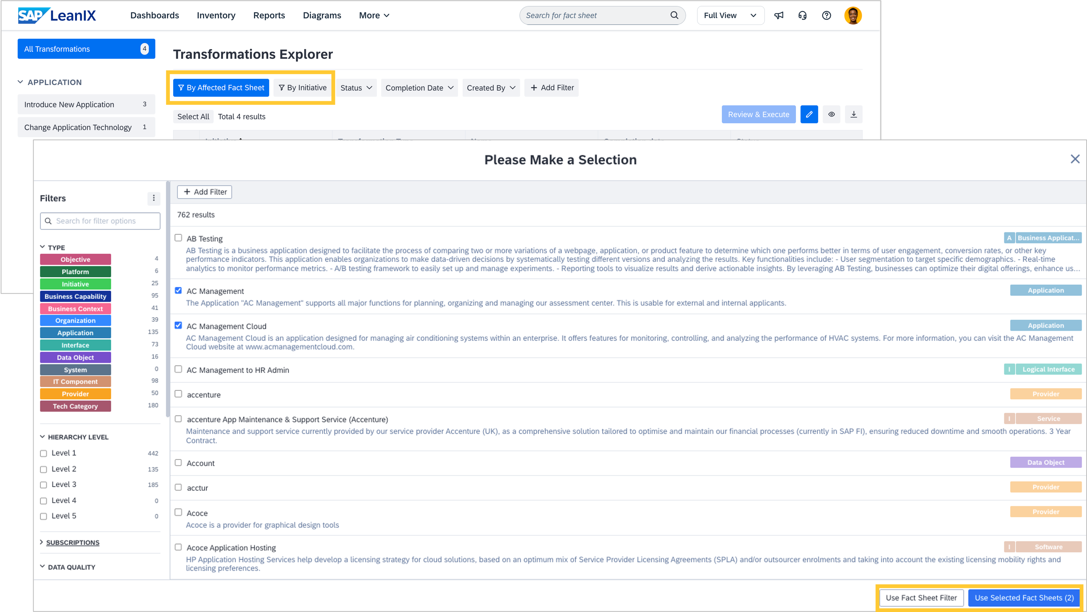This screenshot has height=612, width=1087.
Task: Expand the Subscriptions filter section
Action: pyautogui.click(x=73, y=542)
